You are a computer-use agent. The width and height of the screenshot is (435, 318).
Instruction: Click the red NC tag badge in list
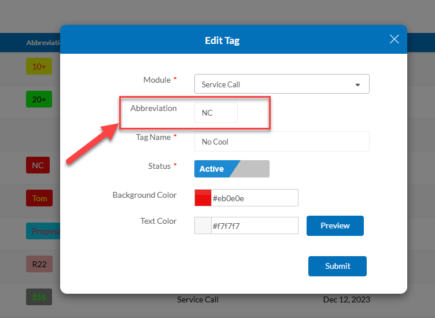pyautogui.click(x=38, y=165)
